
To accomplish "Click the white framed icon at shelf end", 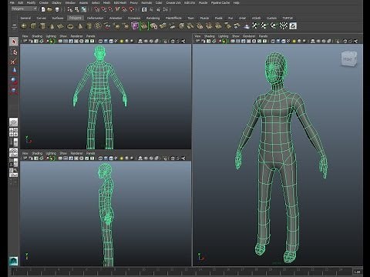I will (x=293, y=25).
